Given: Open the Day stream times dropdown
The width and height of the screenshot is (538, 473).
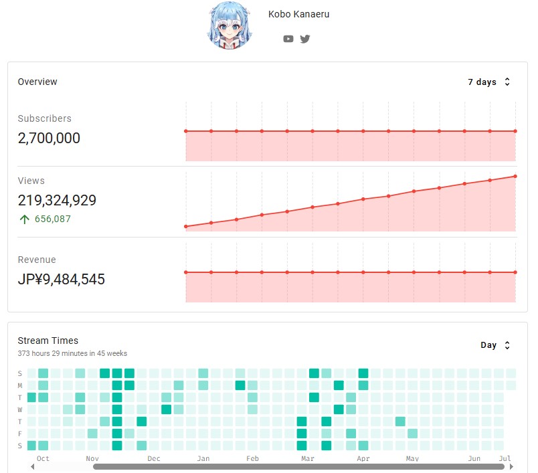Looking at the screenshot, I should pos(495,345).
